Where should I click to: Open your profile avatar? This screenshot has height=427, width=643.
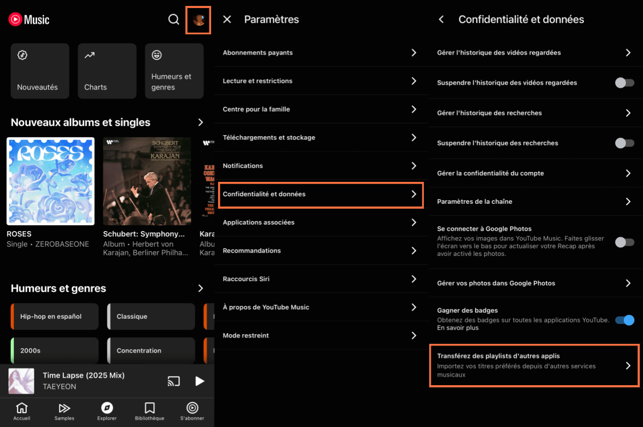pos(198,20)
